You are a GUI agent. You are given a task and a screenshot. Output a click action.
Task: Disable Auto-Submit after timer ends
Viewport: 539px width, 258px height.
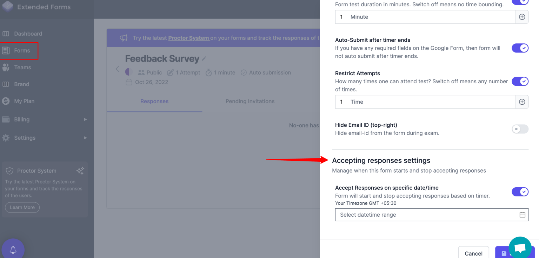pyautogui.click(x=520, y=48)
